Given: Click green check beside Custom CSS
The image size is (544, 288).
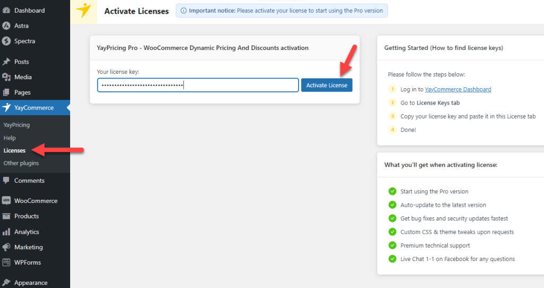Looking at the screenshot, I should tap(393, 232).
